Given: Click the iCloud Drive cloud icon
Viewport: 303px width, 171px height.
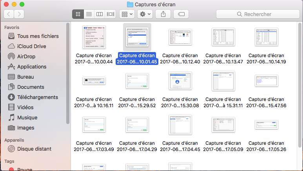Looking at the screenshot, I should pos(11,46).
